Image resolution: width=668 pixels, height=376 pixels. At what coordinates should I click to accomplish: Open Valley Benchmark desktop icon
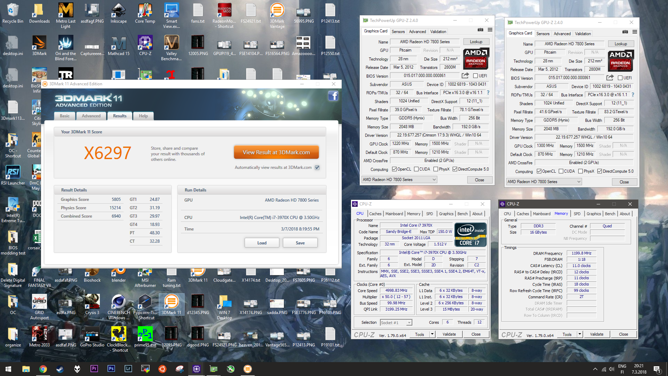click(172, 48)
